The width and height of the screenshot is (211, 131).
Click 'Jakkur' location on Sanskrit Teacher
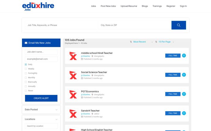(96, 114)
